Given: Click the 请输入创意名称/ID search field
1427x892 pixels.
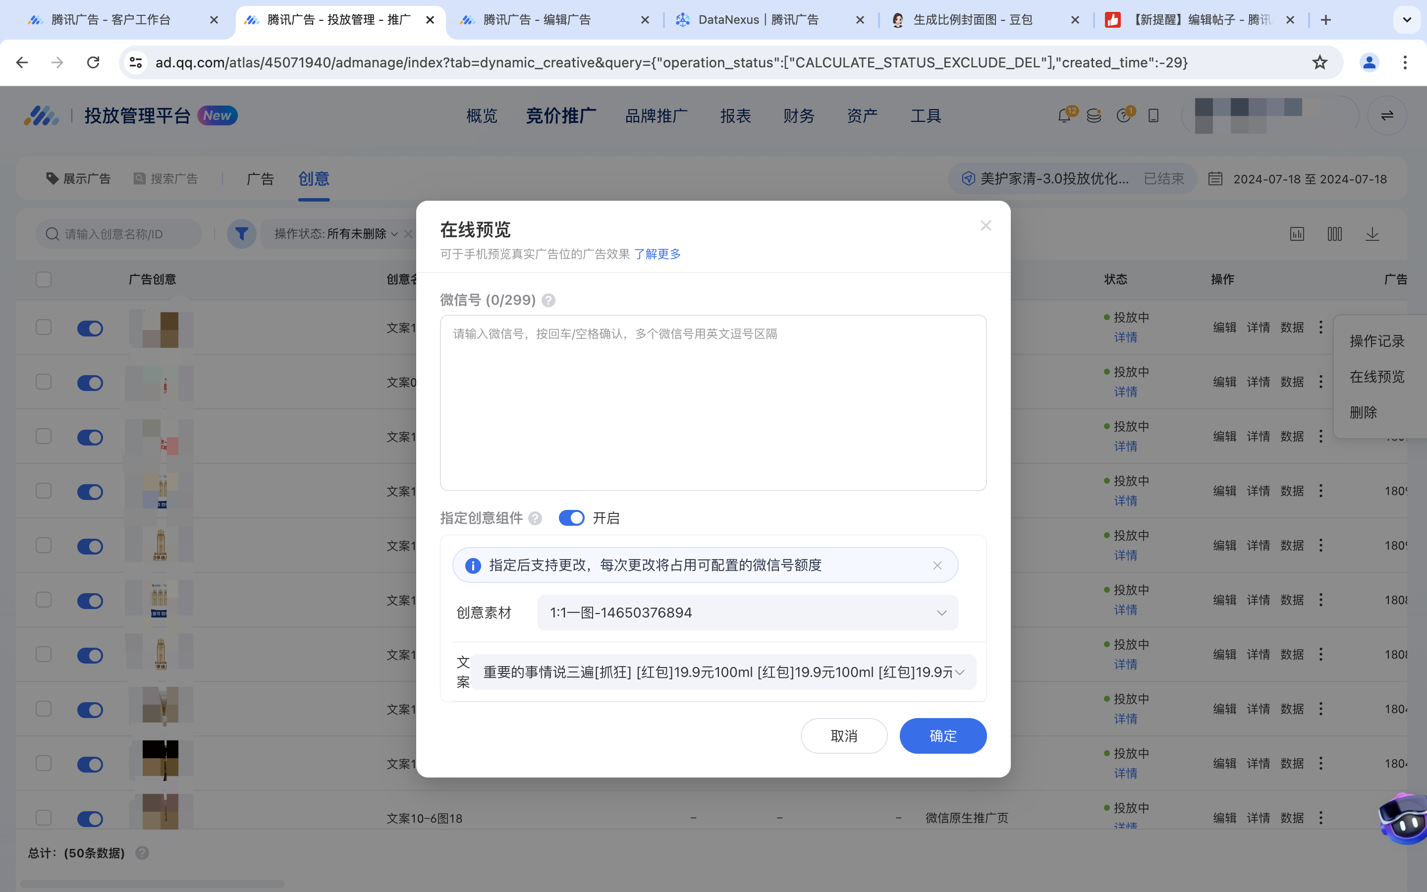Looking at the screenshot, I should [119, 234].
